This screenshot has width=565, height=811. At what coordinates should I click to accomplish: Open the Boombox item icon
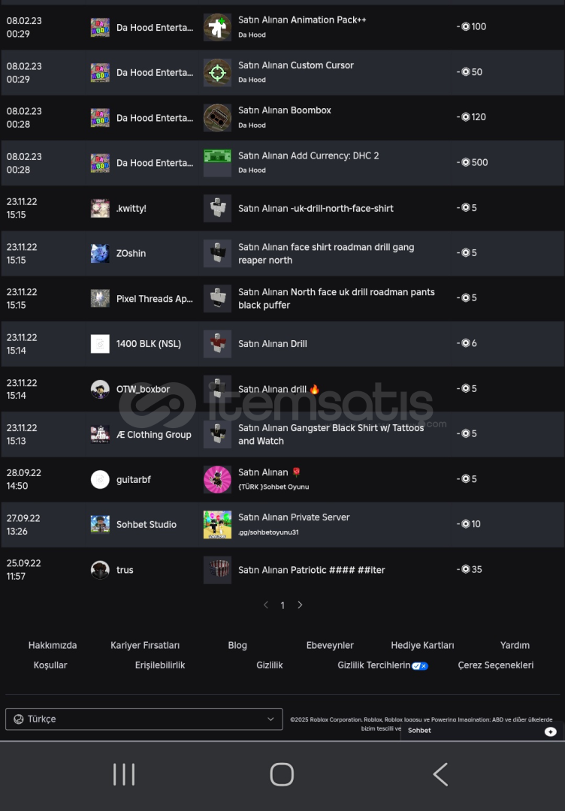[217, 117]
